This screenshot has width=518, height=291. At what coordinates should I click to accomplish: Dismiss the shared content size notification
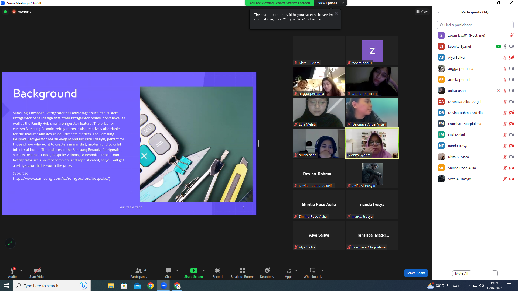pos(336,13)
